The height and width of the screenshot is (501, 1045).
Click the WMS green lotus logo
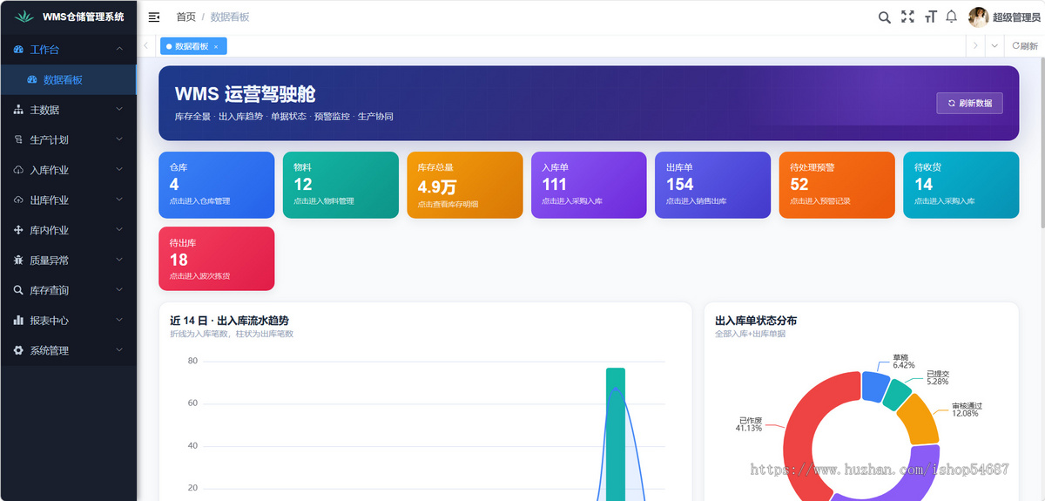pyautogui.click(x=25, y=17)
